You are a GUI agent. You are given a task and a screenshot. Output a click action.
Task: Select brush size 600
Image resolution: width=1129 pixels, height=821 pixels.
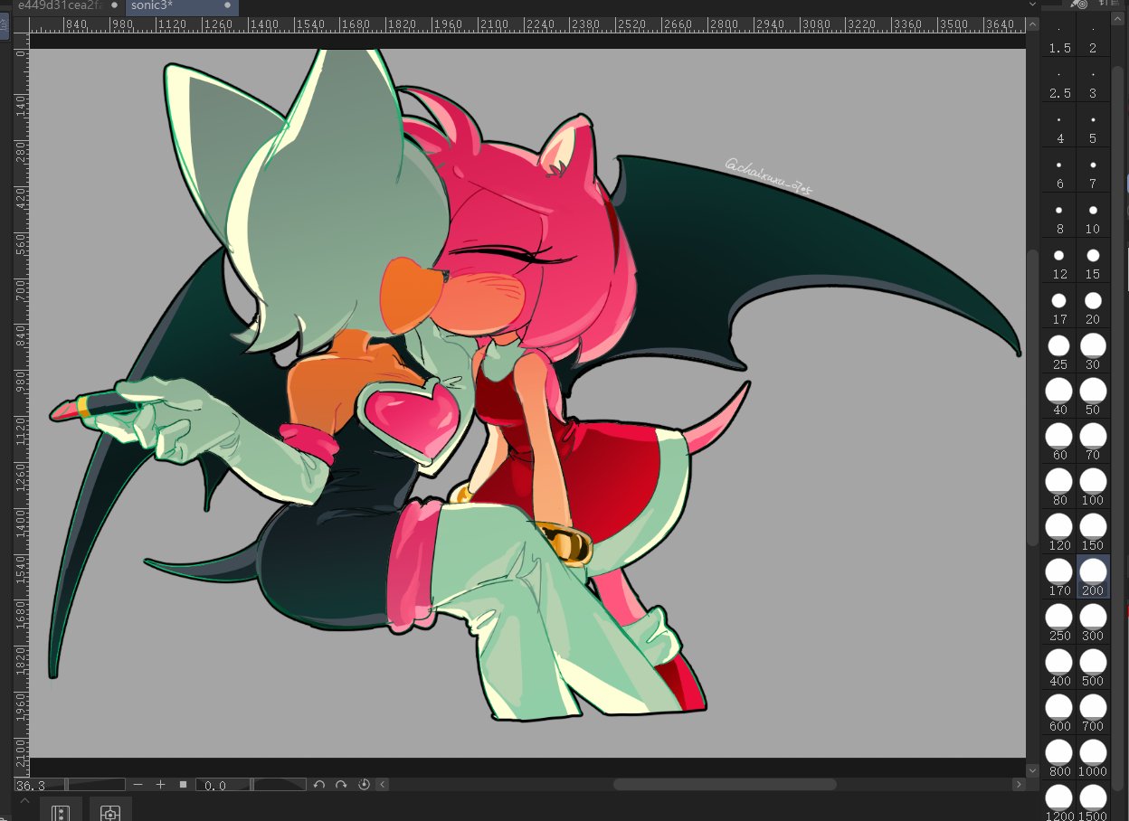1059,712
